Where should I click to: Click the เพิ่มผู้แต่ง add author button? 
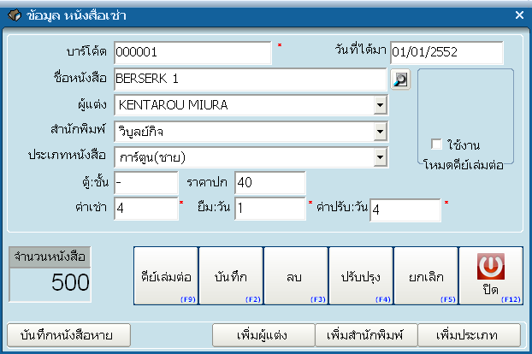263,335
